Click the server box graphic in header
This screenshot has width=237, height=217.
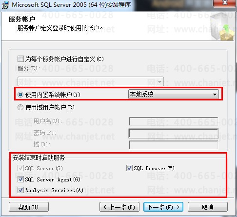click(x=222, y=27)
